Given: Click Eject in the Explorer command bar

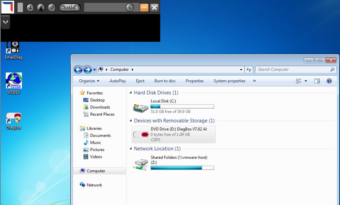Looking at the screenshot, I should (140, 81).
